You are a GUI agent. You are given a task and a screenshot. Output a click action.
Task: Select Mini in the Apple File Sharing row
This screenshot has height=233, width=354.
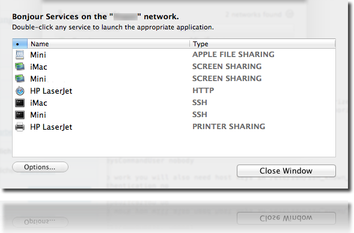click(38, 55)
